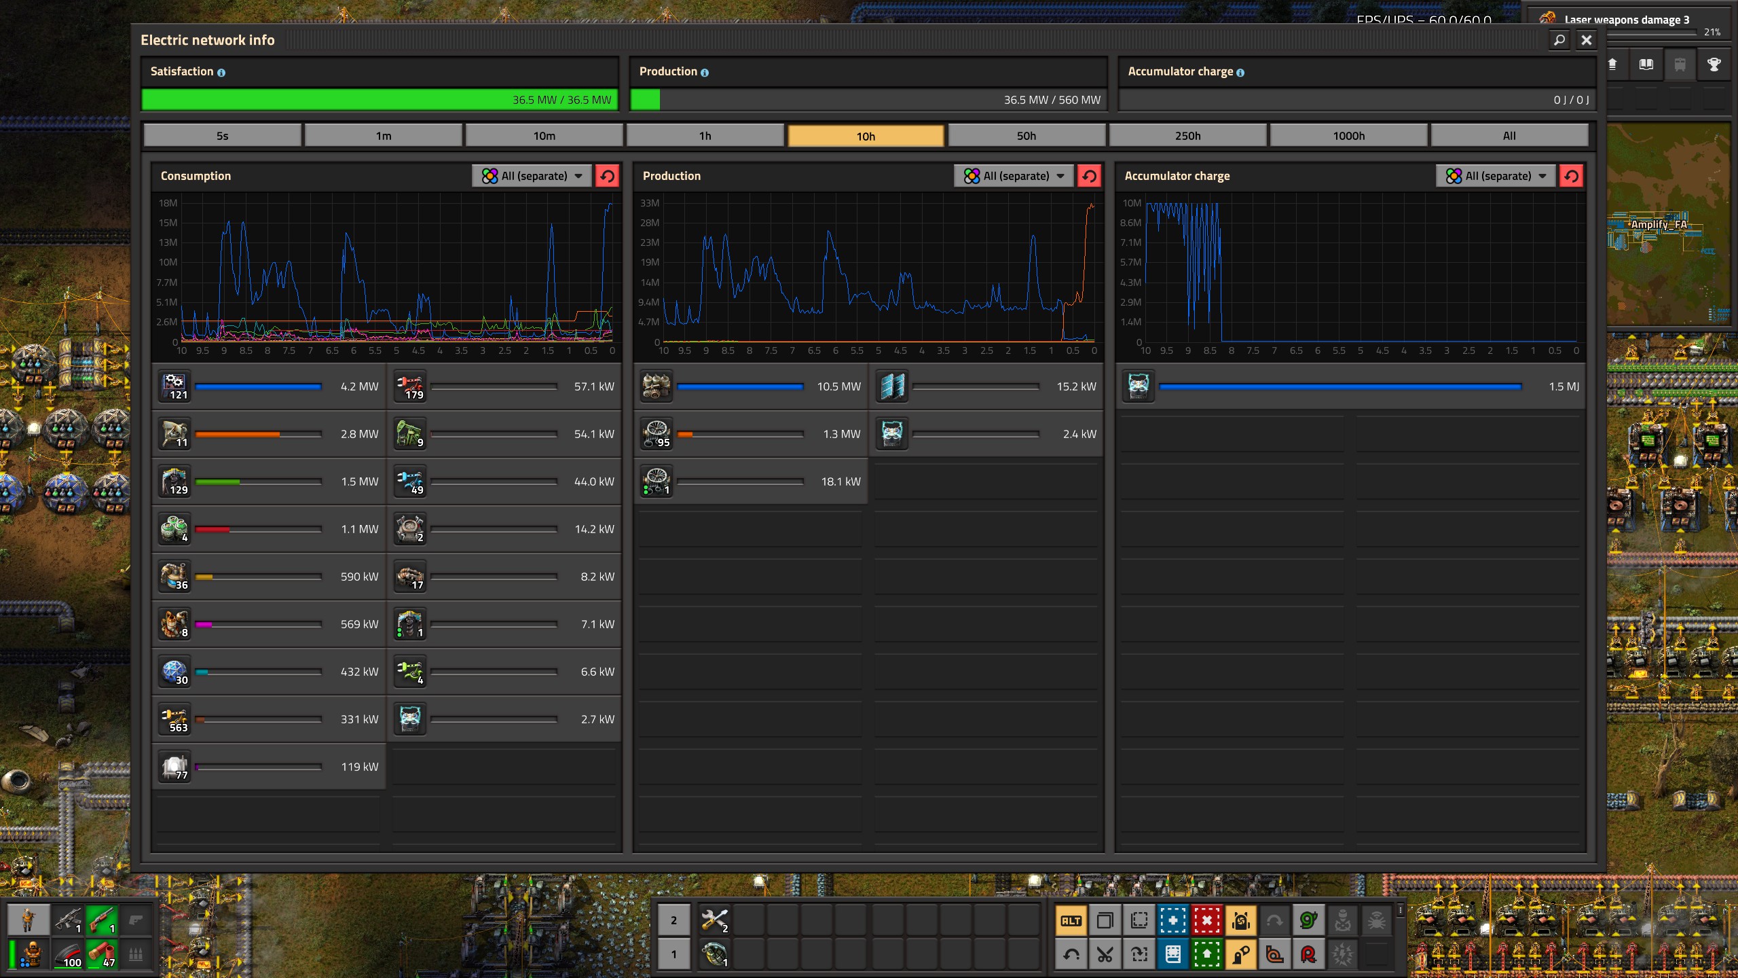Toggle the personal logistics robot-arm button
Screen dimensions: 1738x978
tap(1241, 955)
